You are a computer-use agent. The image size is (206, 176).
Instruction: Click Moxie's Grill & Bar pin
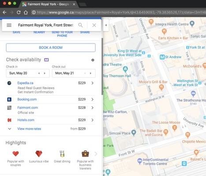161,87
